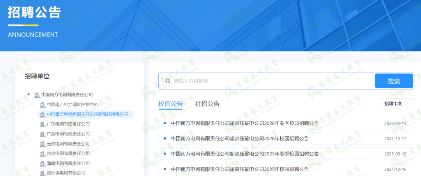Viewport: 421px width, 176px height.
Task: Focus the 请输入内容搜索 search field
Action: (x=272, y=81)
